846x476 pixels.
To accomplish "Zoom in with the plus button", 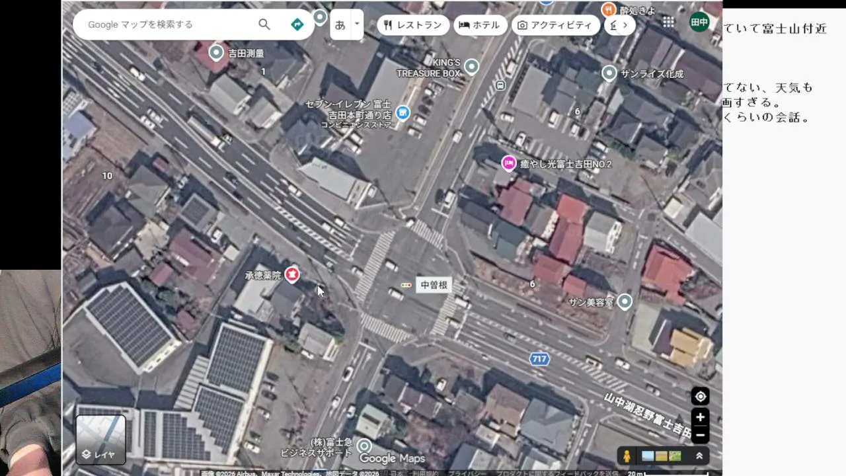I will (x=700, y=418).
